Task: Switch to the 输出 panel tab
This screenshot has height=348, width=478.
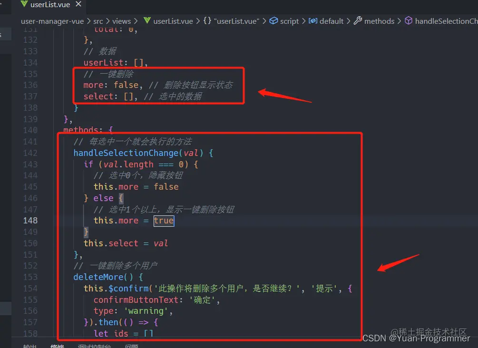Action: (x=29, y=346)
